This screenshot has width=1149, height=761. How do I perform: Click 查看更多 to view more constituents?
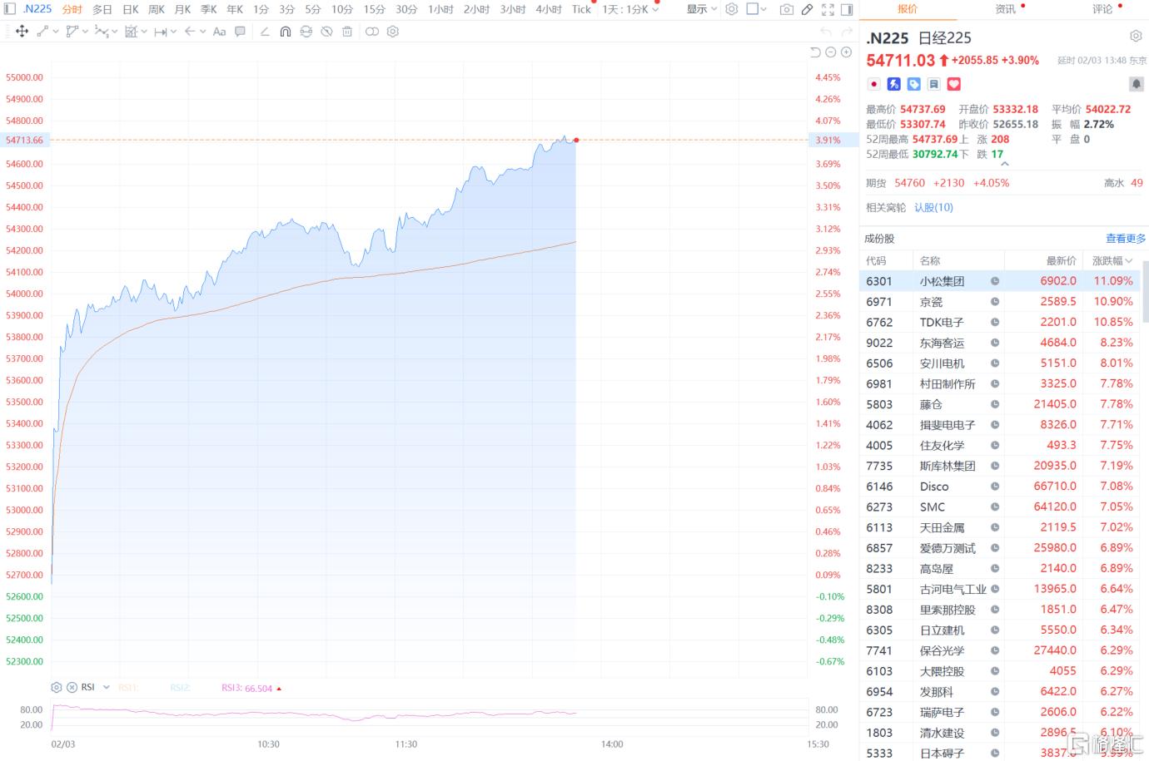[1126, 239]
